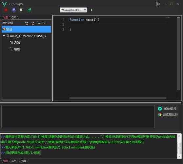Open the MSScriptControl engine dropdown

73,10
